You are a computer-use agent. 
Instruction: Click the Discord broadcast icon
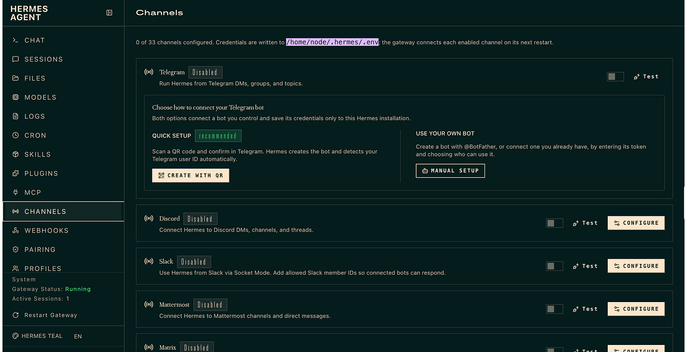click(149, 219)
